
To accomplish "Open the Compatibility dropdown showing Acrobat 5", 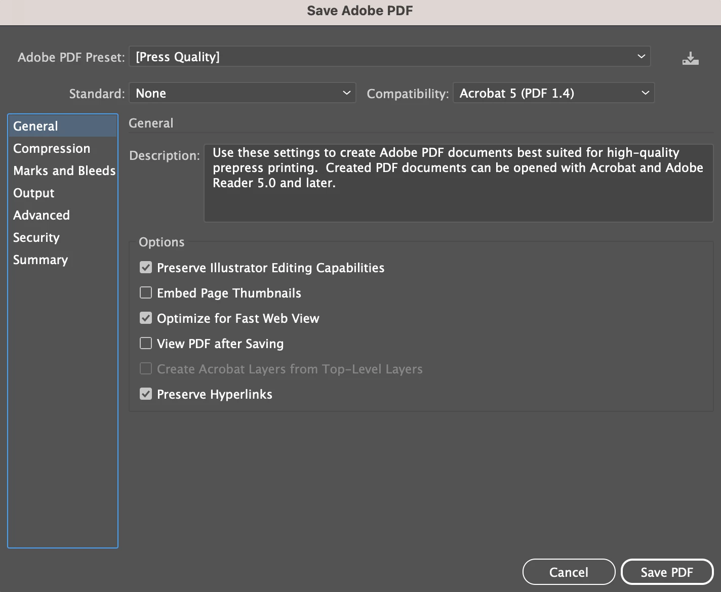I will point(553,93).
